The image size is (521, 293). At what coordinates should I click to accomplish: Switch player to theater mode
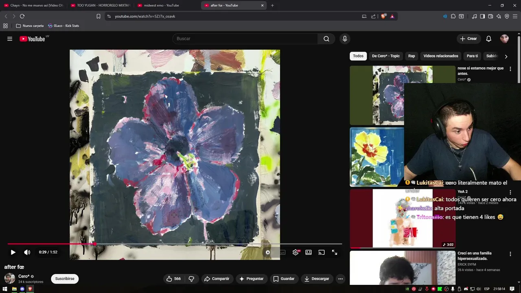coord(309,252)
